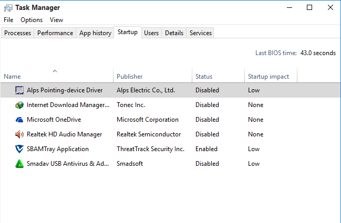Click the Disabled status of Realtek HD Audio Manager
341x223 pixels.
tap(207, 134)
